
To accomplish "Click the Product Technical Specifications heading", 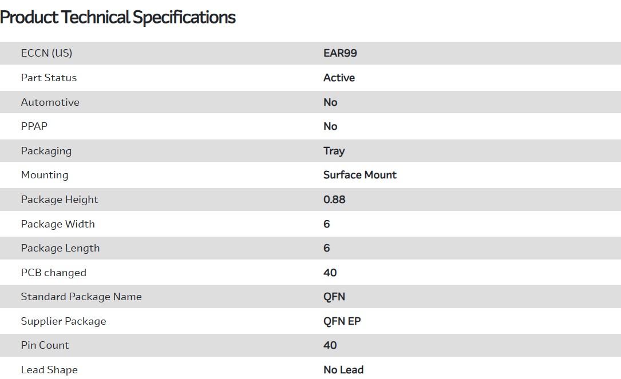I will [118, 17].
